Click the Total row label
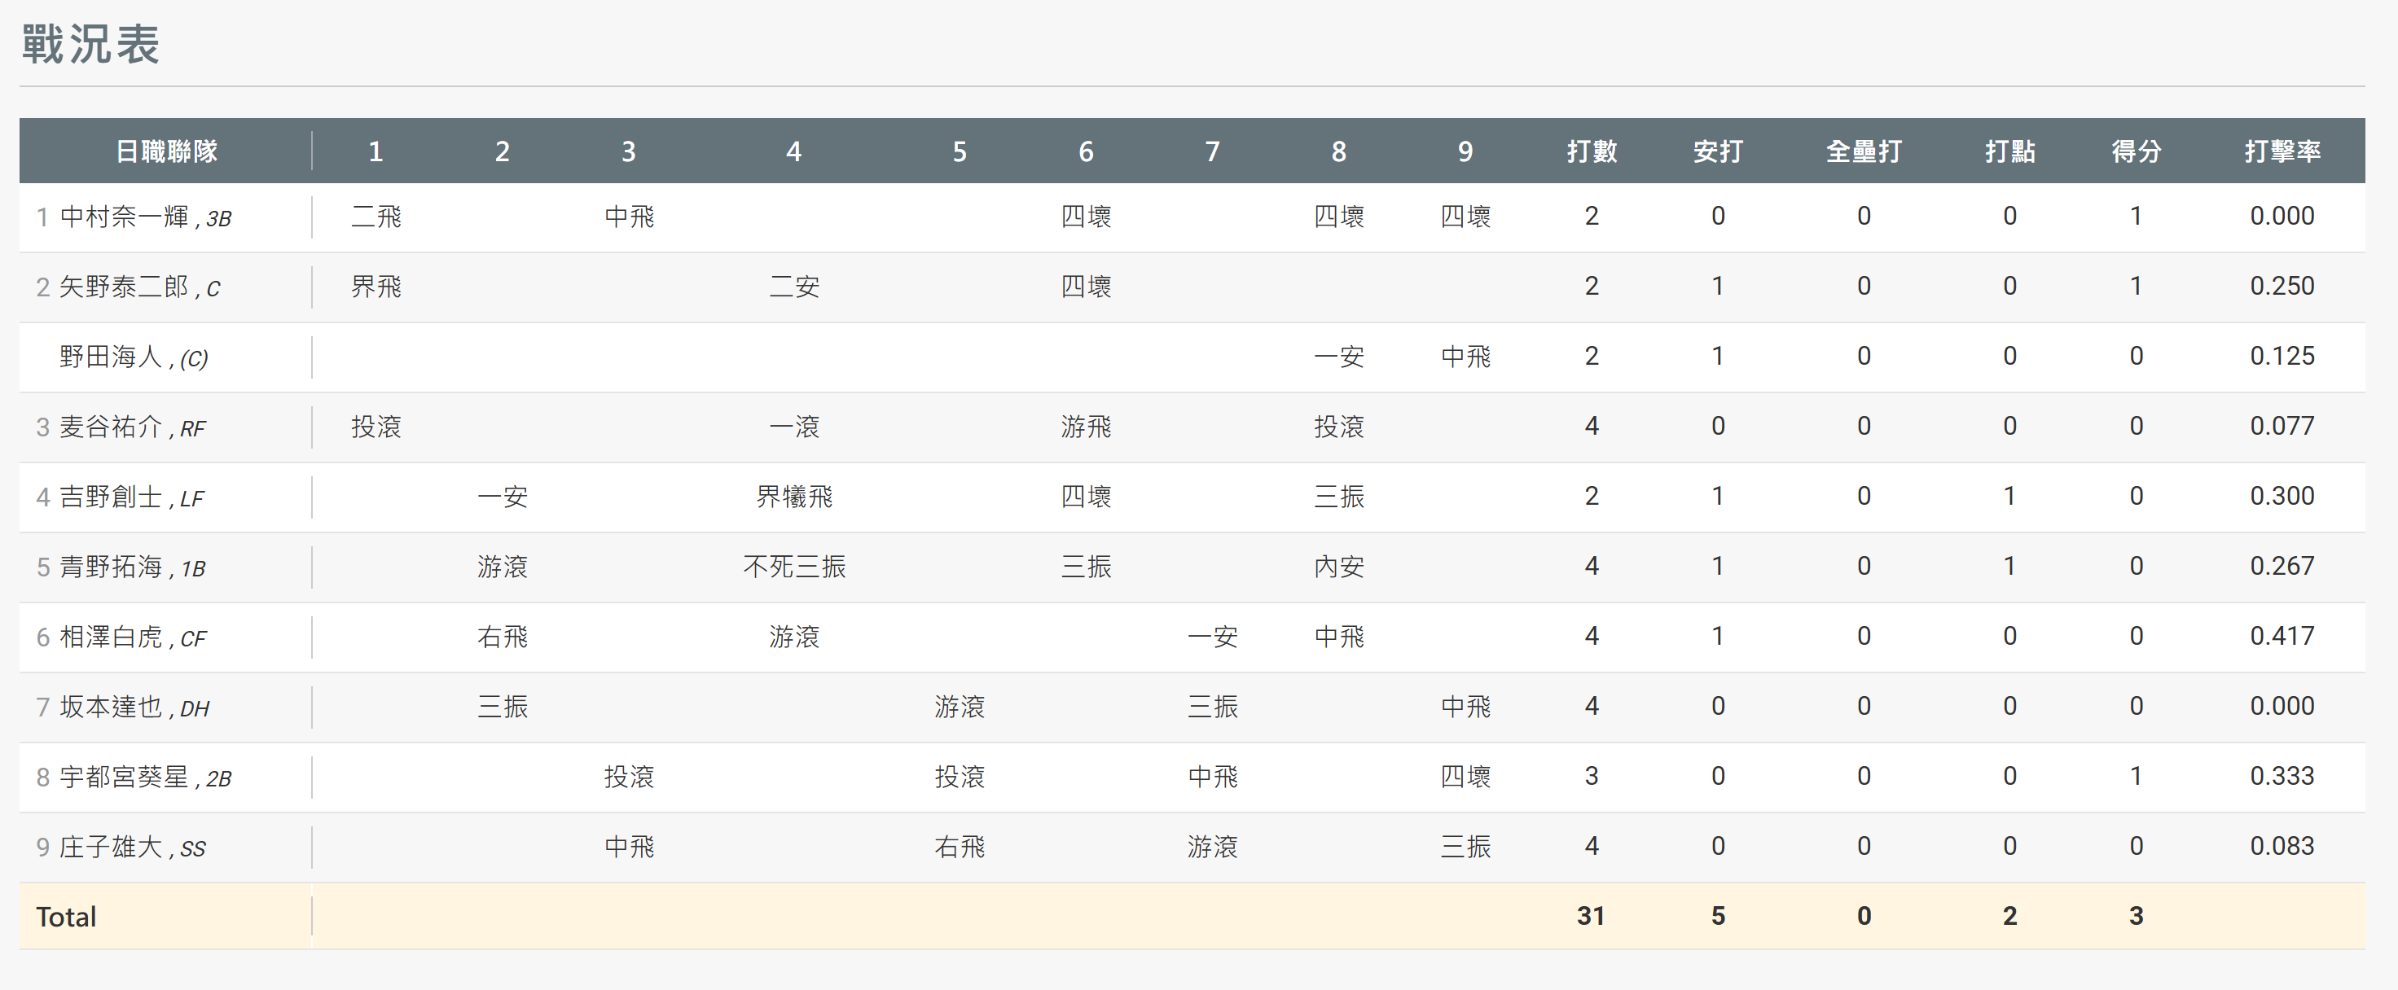 (66, 917)
